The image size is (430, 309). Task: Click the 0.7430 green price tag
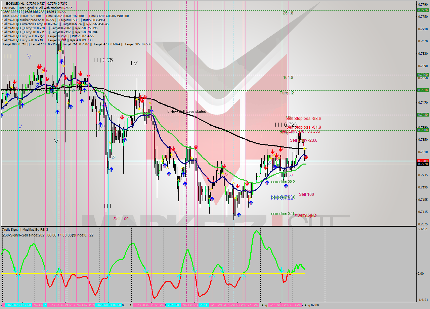pos(423,115)
